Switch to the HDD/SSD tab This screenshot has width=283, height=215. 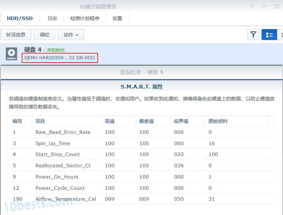20,18
